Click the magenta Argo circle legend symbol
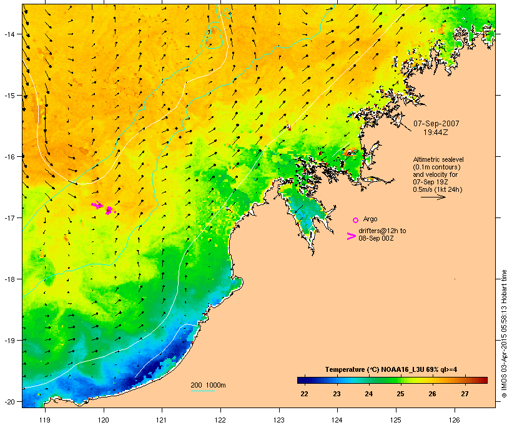The height and width of the screenshot is (425, 512). (x=356, y=221)
